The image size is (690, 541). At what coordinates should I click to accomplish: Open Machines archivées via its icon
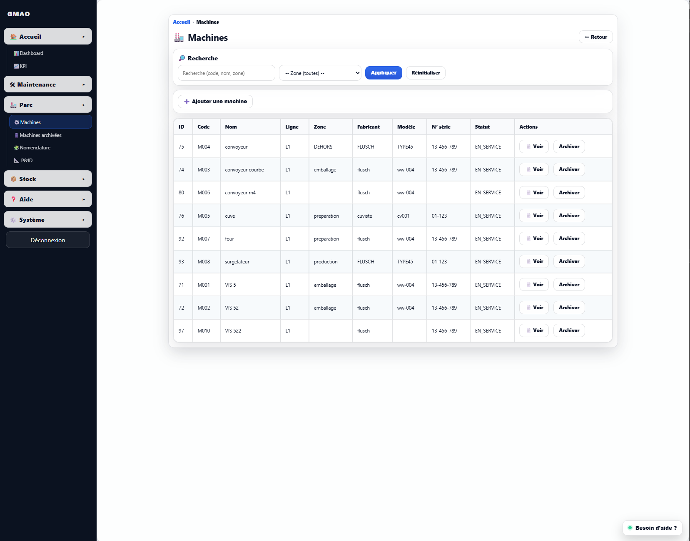click(16, 135)
